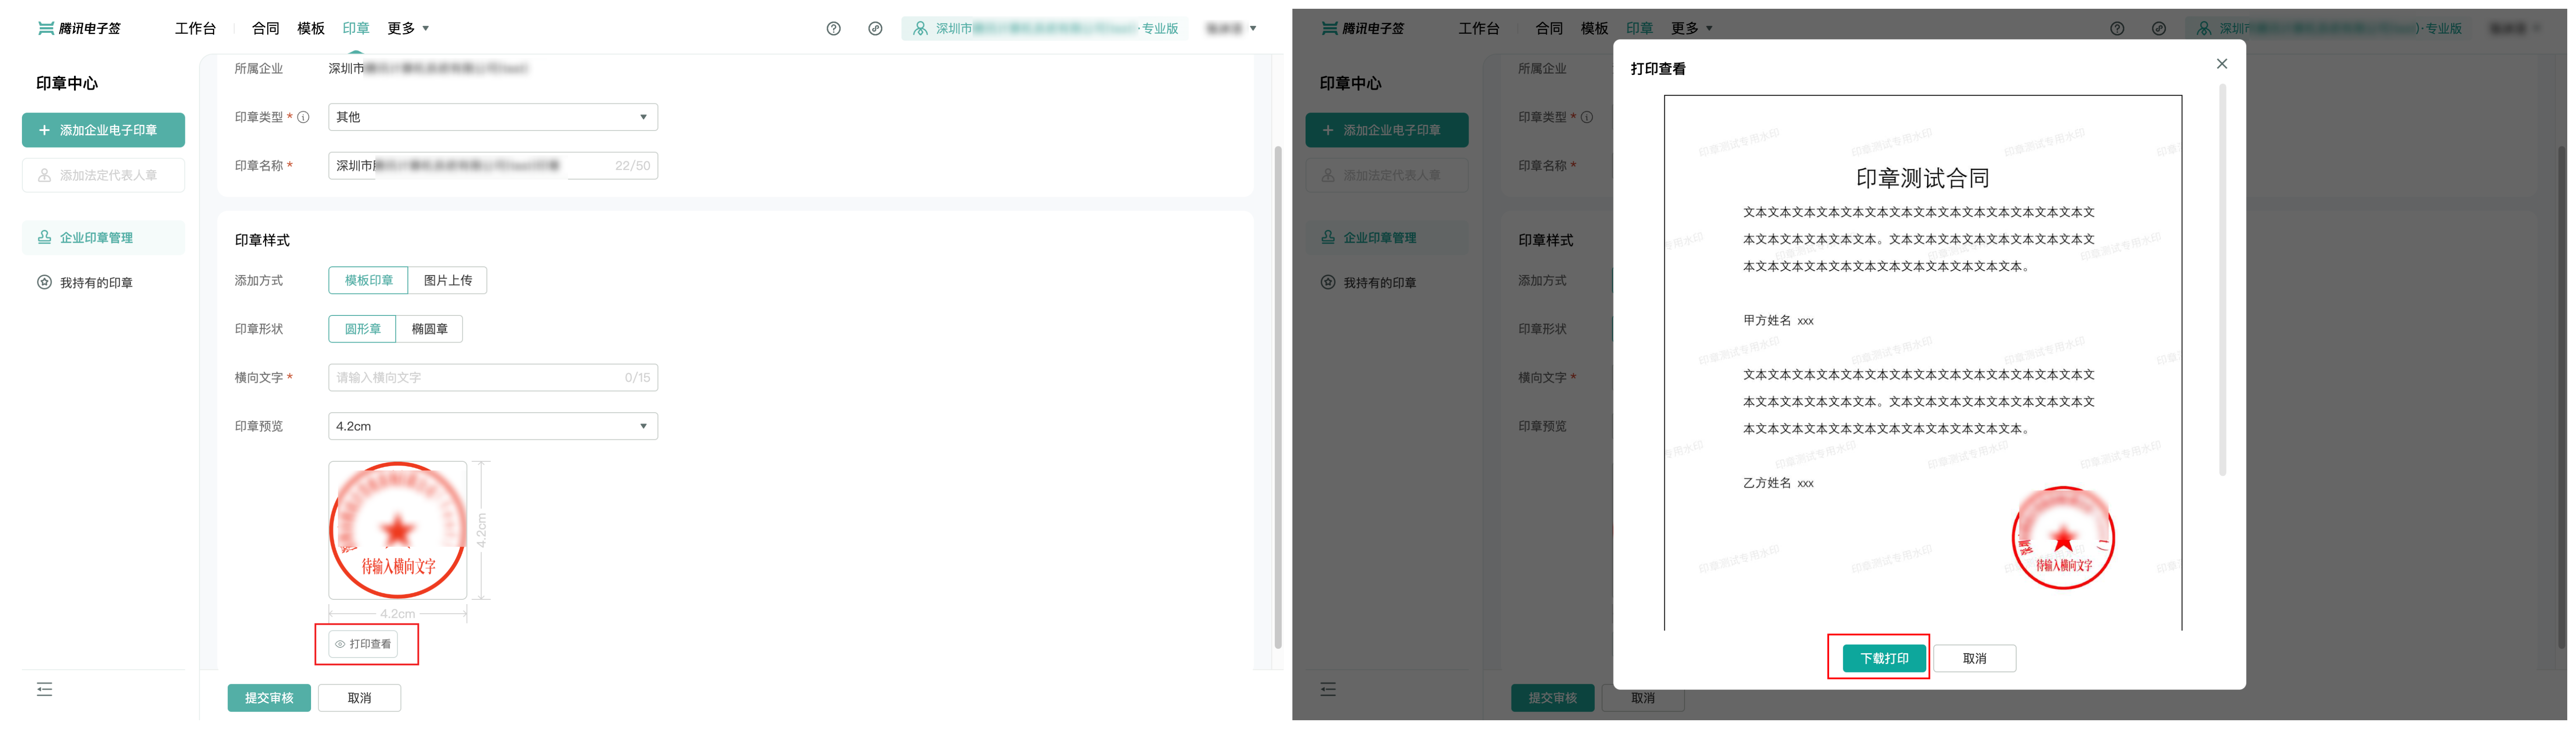Open 模板 tab in left window
The image size is (2576, 729).
pyautogui.click(x=310, y=28)
